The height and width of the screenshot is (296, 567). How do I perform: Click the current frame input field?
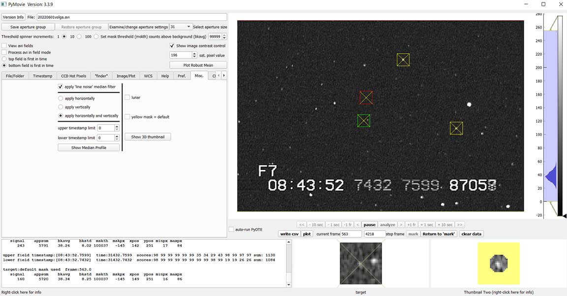click(x=351, y=234)
